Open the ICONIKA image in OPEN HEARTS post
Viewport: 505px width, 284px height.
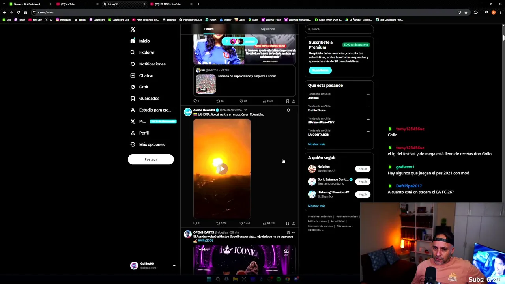coord(244,259)
